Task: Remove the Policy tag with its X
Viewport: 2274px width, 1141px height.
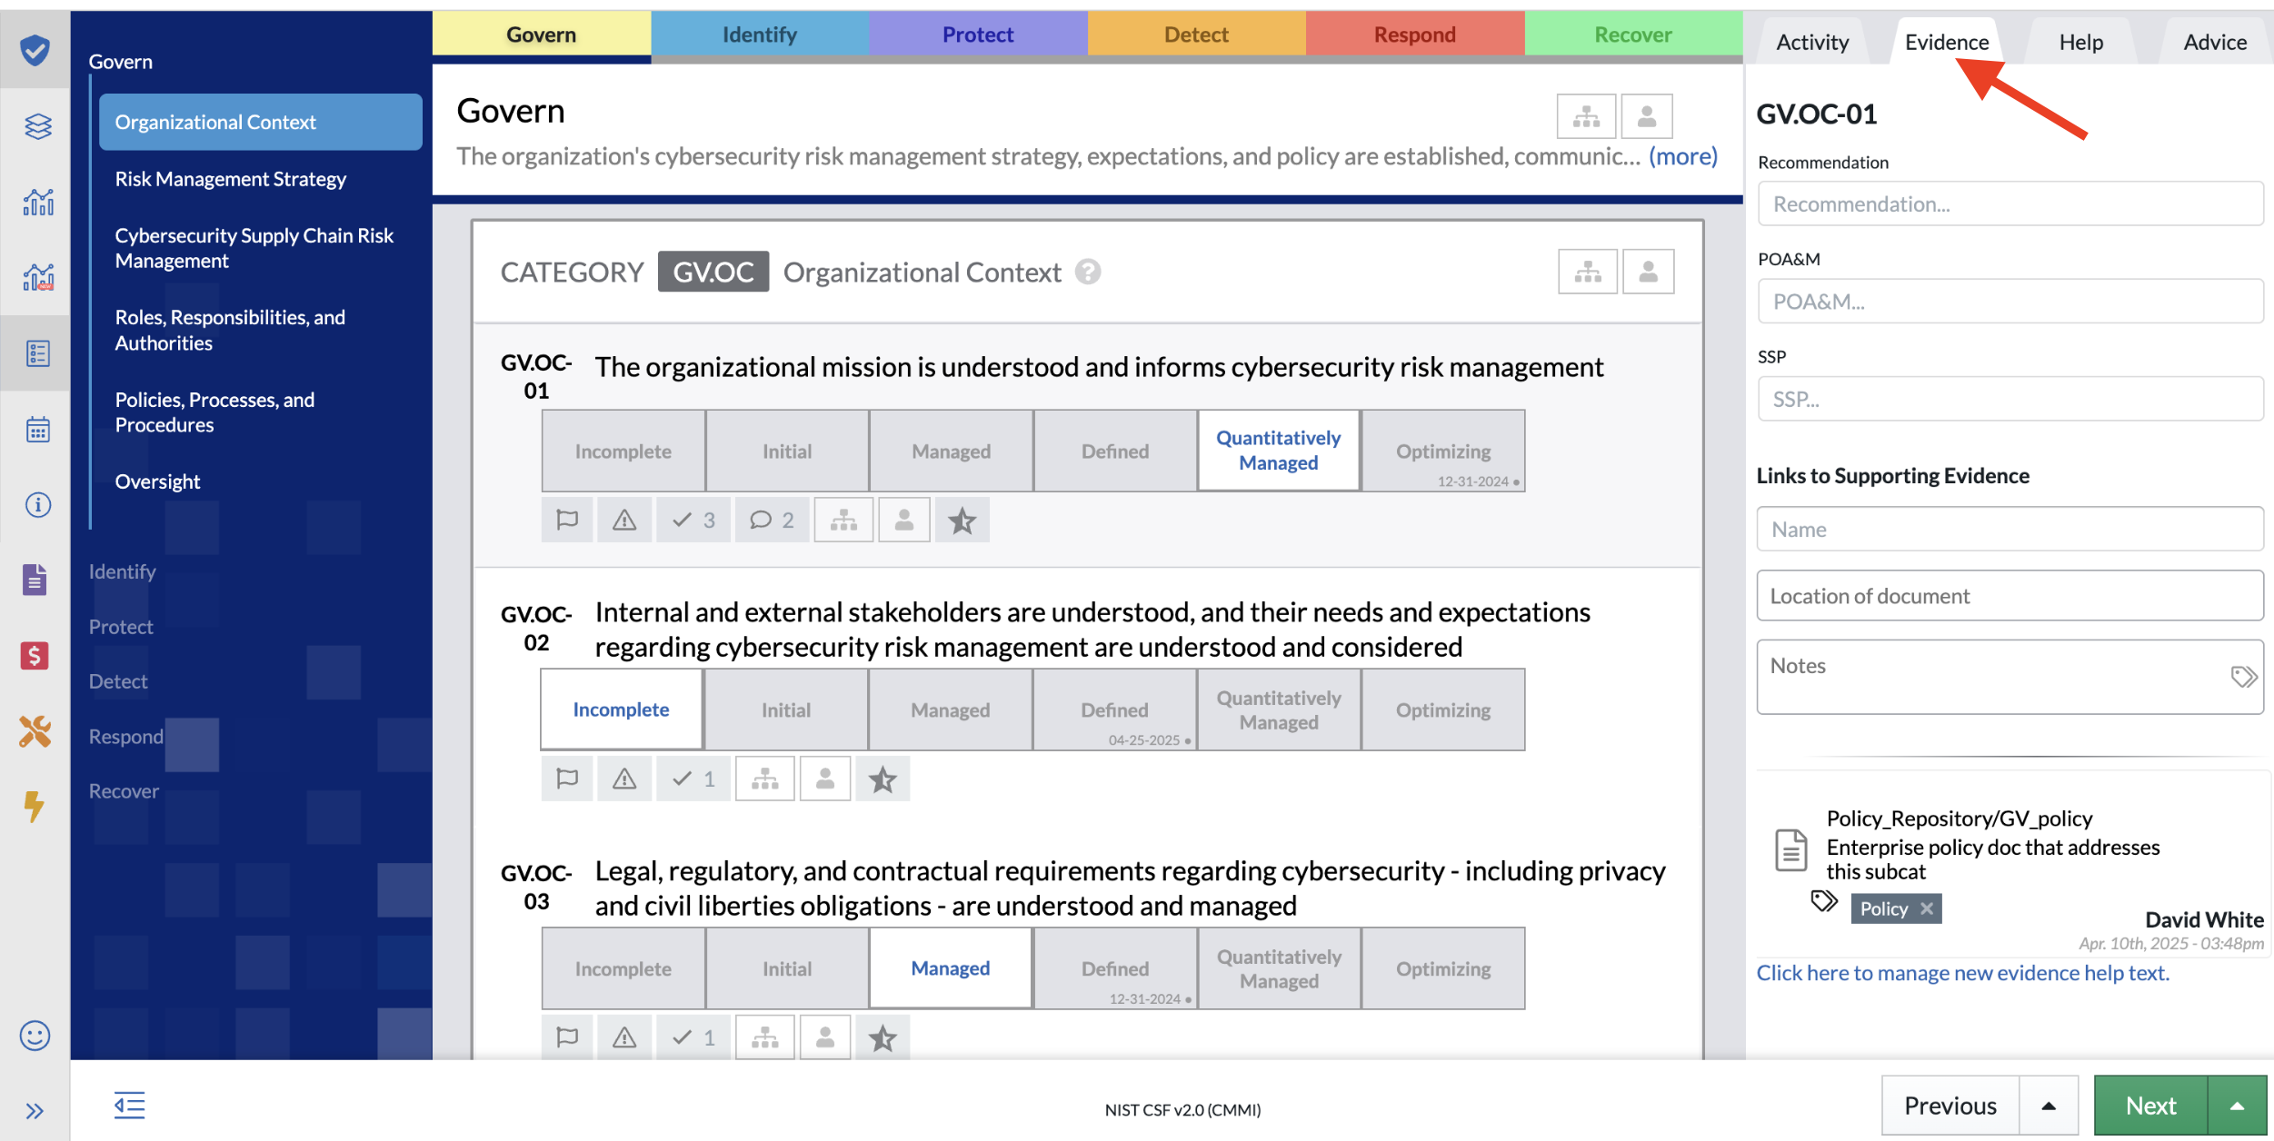Action: tap(1927, 908)
